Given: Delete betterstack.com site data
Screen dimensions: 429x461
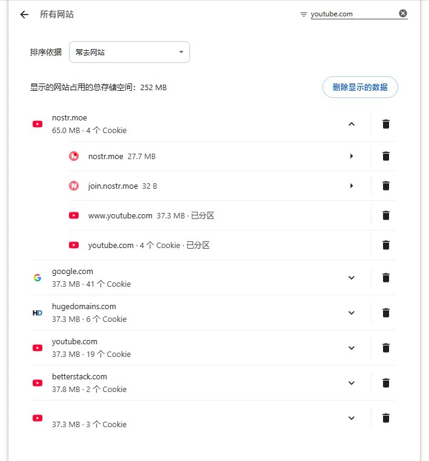Looking at the screenshot, I should tap(386, 383).
